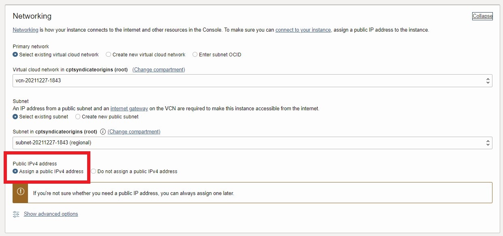
Task: Click the sliders icon beside Show advanced options
Action: click(16, 214)
